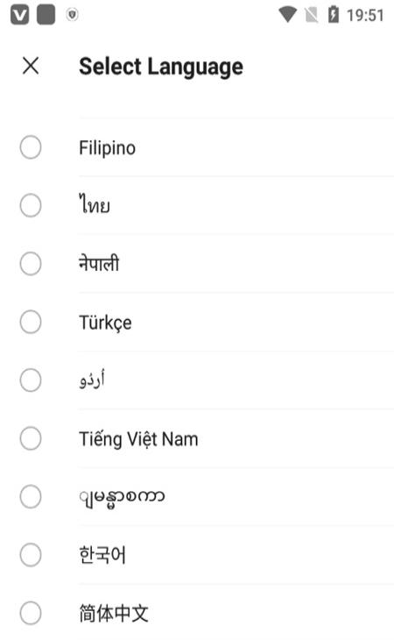The width and height of the screenshot is (394, 640).
Task: Select the Filipino radio button
Action: 31,147
